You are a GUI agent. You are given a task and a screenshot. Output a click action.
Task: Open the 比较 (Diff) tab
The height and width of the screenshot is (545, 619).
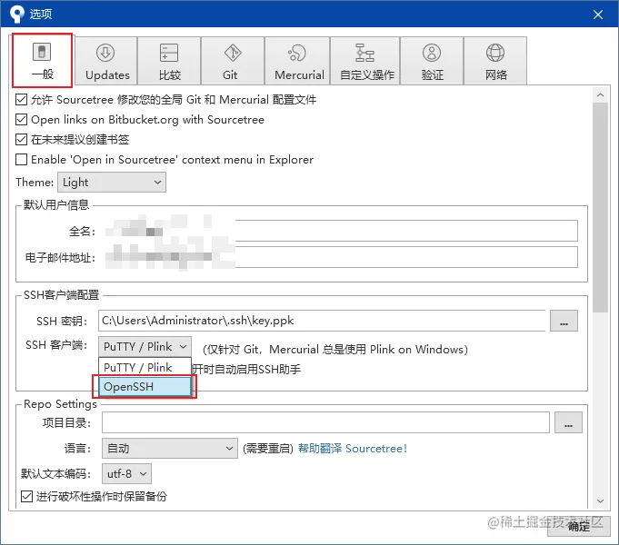click(169, 61)
